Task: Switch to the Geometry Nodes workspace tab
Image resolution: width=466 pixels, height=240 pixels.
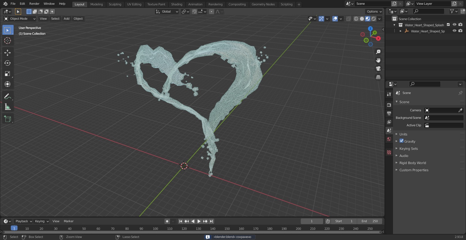Action: [x=263, y=4]
